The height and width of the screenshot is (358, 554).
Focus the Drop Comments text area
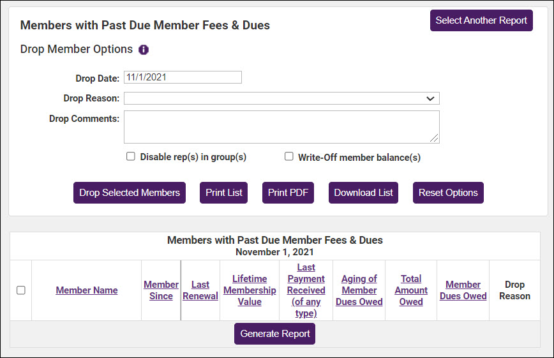[x=281, y=127]
